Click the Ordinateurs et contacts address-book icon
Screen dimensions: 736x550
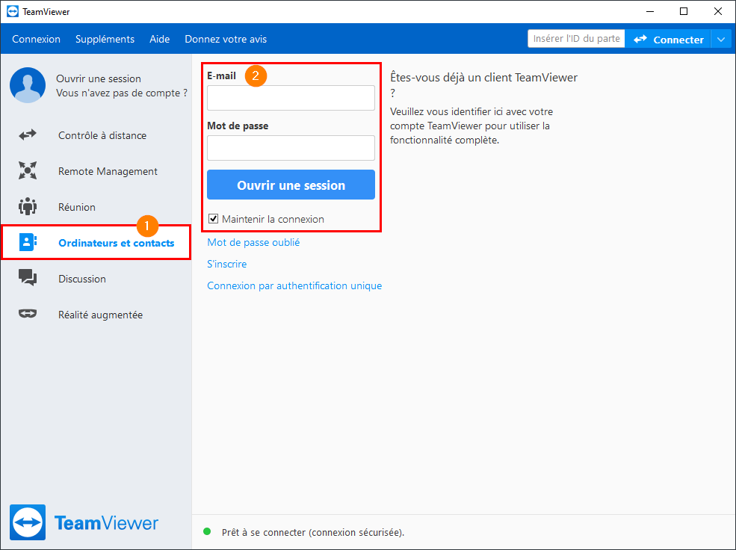click(28, 242)
